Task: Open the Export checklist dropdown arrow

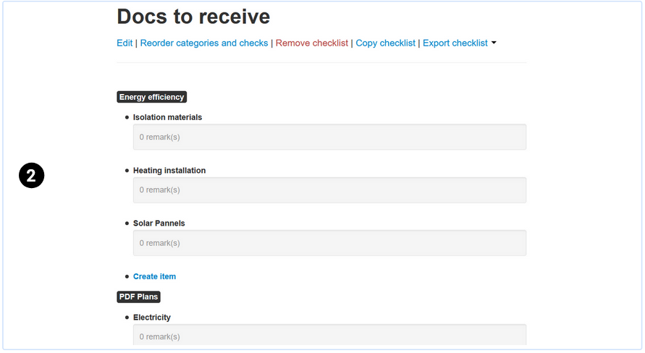Action: coord(494,43)
